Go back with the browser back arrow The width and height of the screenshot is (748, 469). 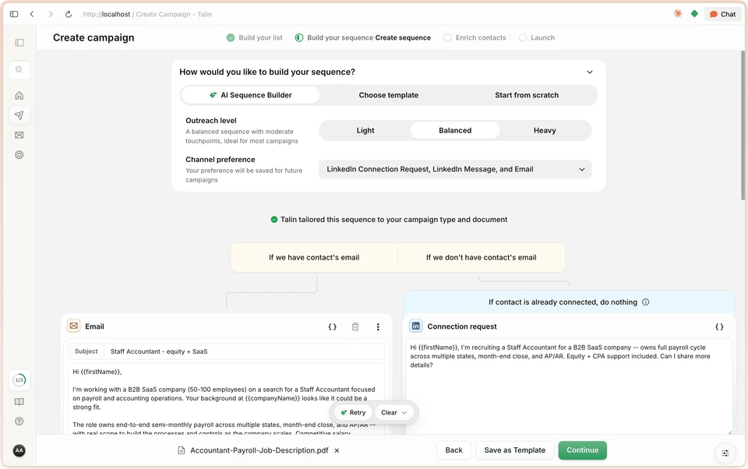point(32,14)
